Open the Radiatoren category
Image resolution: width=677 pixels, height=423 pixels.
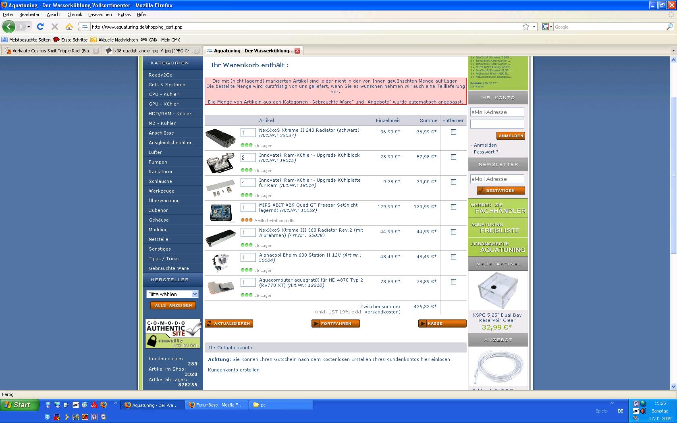pyautogui.click(x=161, y=172)
